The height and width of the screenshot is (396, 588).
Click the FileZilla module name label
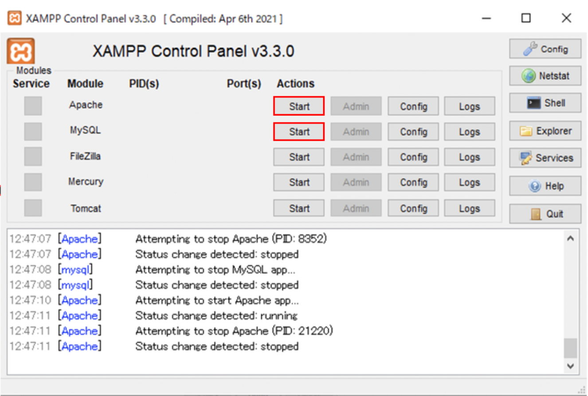pyautogui.click(x=85, y=156)
